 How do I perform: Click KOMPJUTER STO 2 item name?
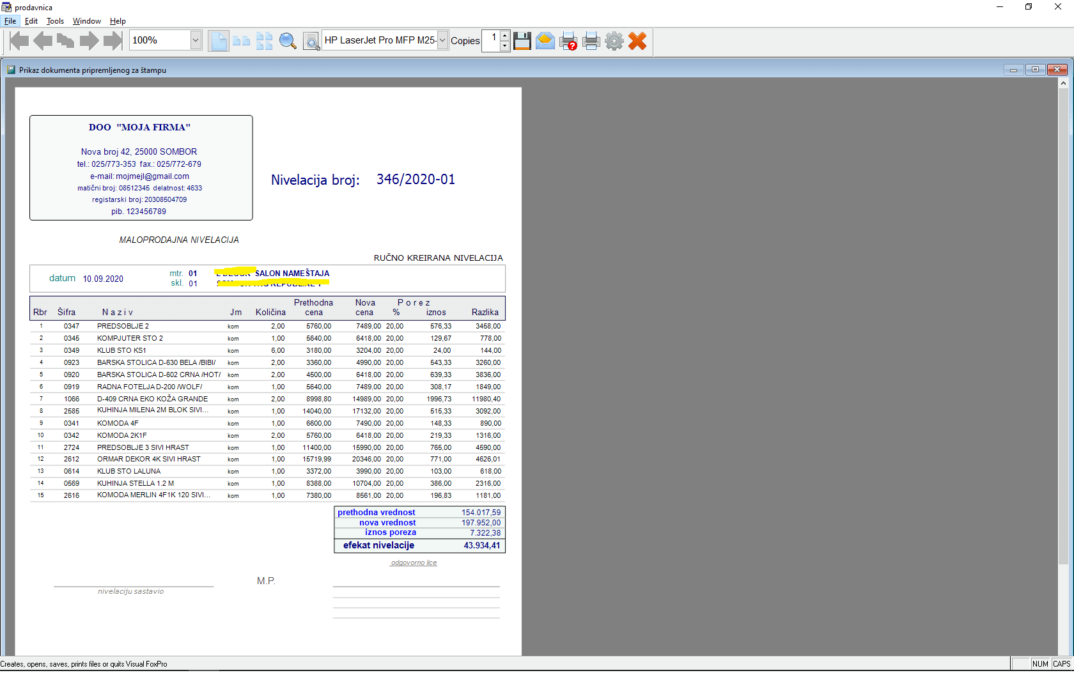130,338
